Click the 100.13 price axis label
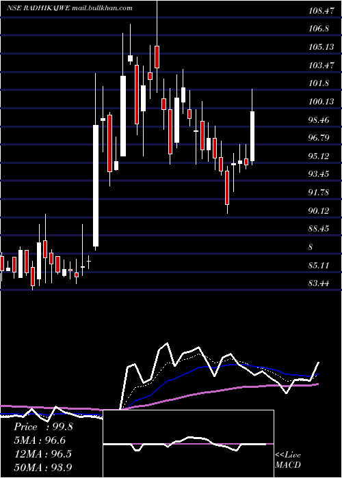The height and width of the screenshot is (478, 342). [x=321, y=102]
